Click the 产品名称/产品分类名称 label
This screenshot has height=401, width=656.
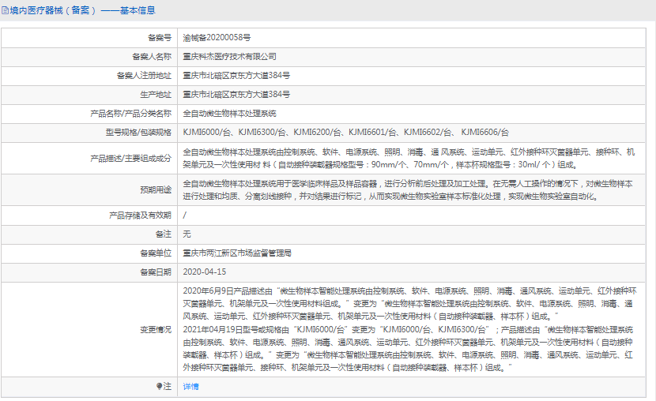(131, 114)
